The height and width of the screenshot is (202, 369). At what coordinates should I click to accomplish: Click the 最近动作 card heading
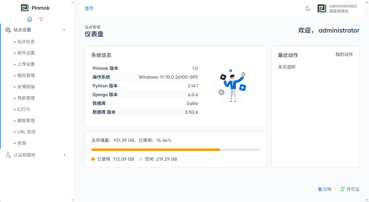(288, 55)
